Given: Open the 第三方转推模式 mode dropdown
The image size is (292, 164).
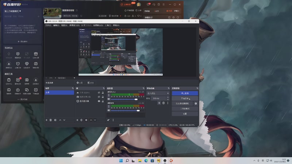Looking at the screenshot, I should [13, 11].
